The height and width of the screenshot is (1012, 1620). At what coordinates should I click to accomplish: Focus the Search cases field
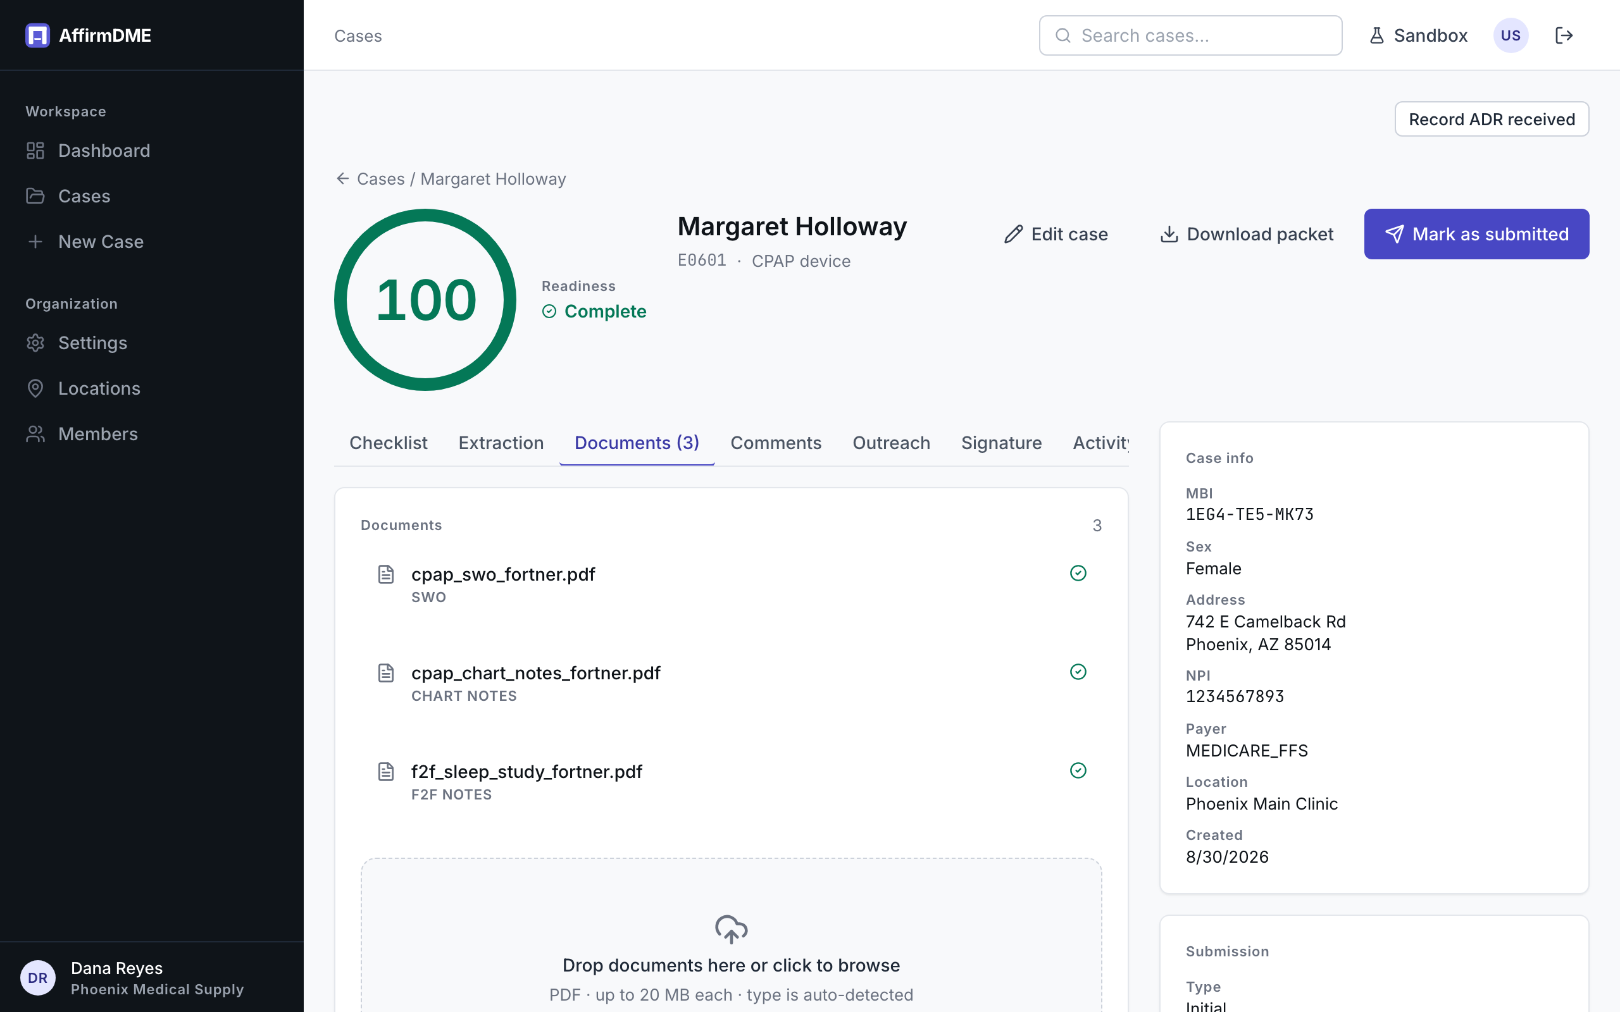pyautogui.click(x=1190, y=35)
